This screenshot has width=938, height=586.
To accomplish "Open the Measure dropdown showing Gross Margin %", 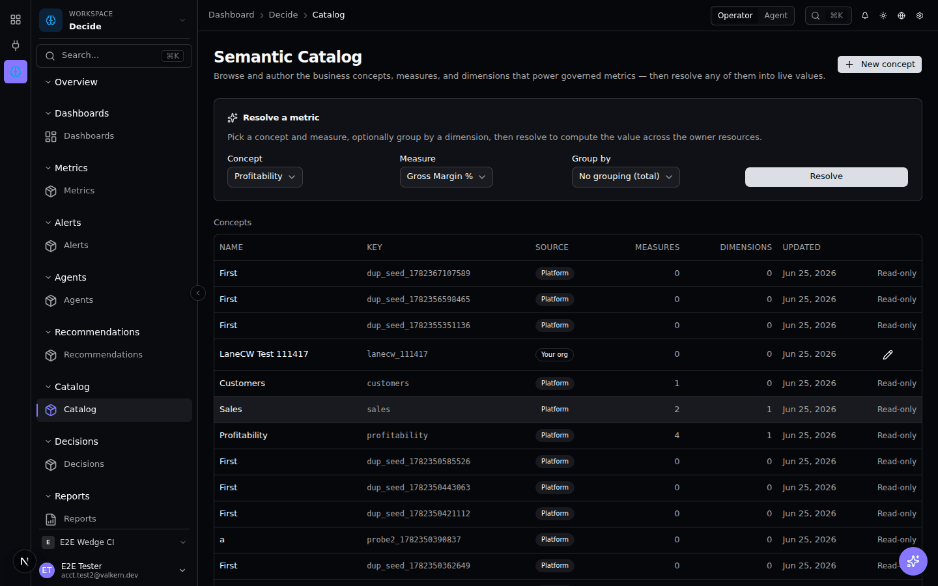I will pos(446,177).
